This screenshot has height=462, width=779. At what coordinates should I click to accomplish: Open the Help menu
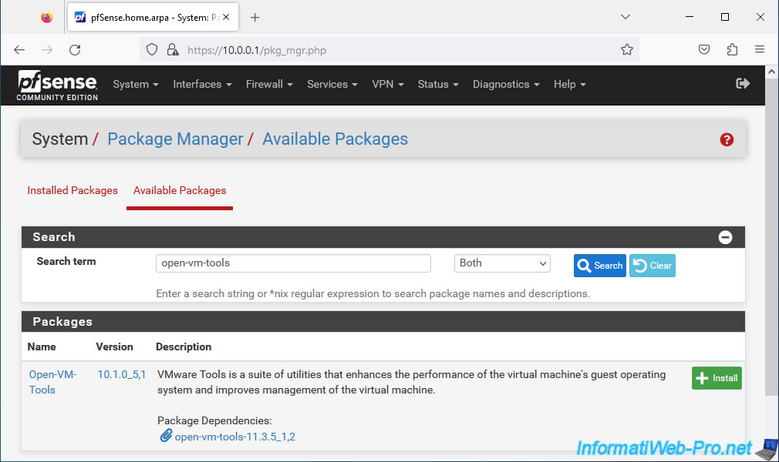tap(569, 85)
